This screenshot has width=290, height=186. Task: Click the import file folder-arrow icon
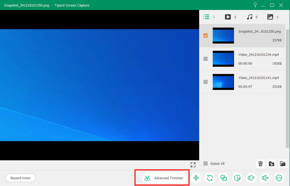(271, 164)
